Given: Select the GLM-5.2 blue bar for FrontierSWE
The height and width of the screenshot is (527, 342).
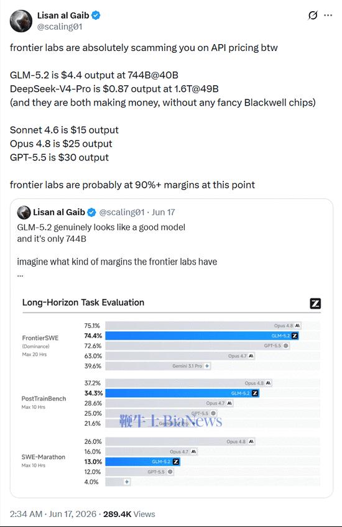Looking at the screenshot, I should (201, 336).
